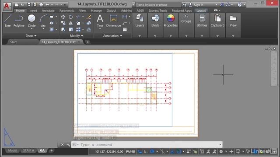The height and width of the screenshot is (157, 280).
Task: Click the Stretch tool icon
Action: tap(63, 29)
